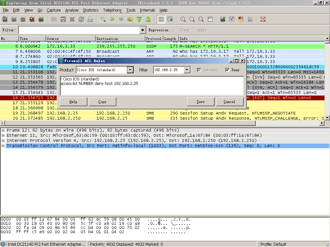Click into the display Filter input field
The height and width of the screenshot is (247, 330).
79,30
